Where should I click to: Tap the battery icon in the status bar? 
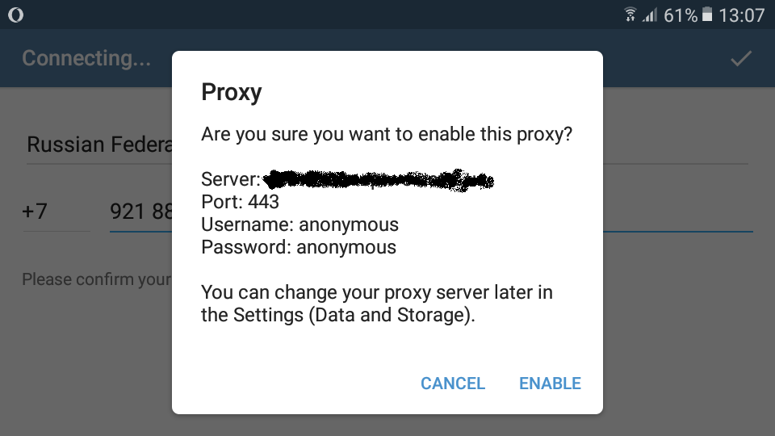[x=707, y=15]
